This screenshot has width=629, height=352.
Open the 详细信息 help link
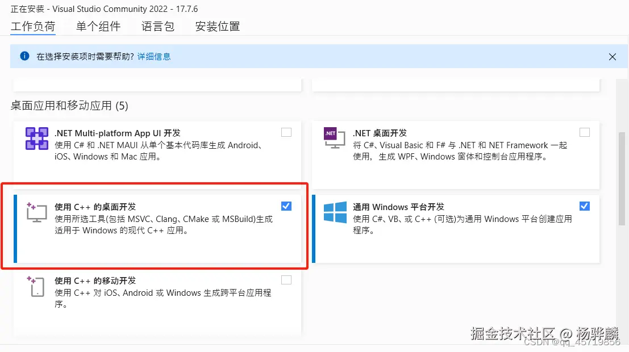154,57
